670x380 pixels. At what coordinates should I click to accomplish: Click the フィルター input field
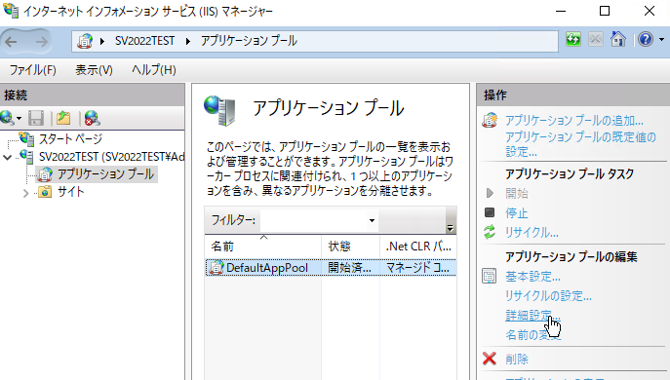(x=314, y=220)
